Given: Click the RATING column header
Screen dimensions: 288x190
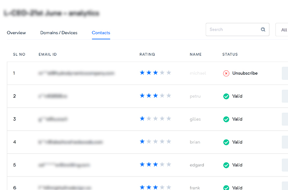Looking at the screenshot, I should tap(147, 54).
